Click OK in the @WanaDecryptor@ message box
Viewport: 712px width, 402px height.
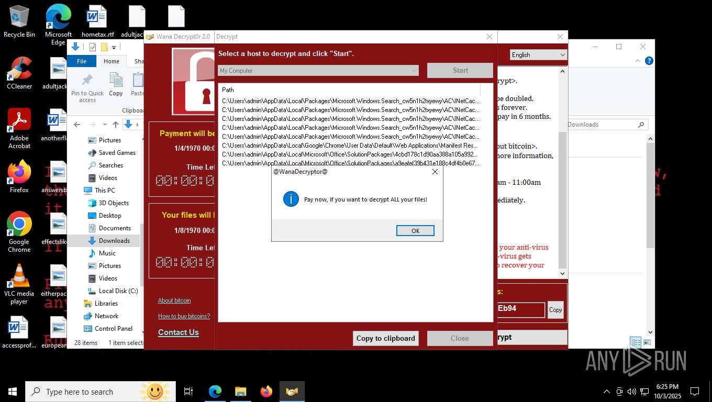click(415, 231)
